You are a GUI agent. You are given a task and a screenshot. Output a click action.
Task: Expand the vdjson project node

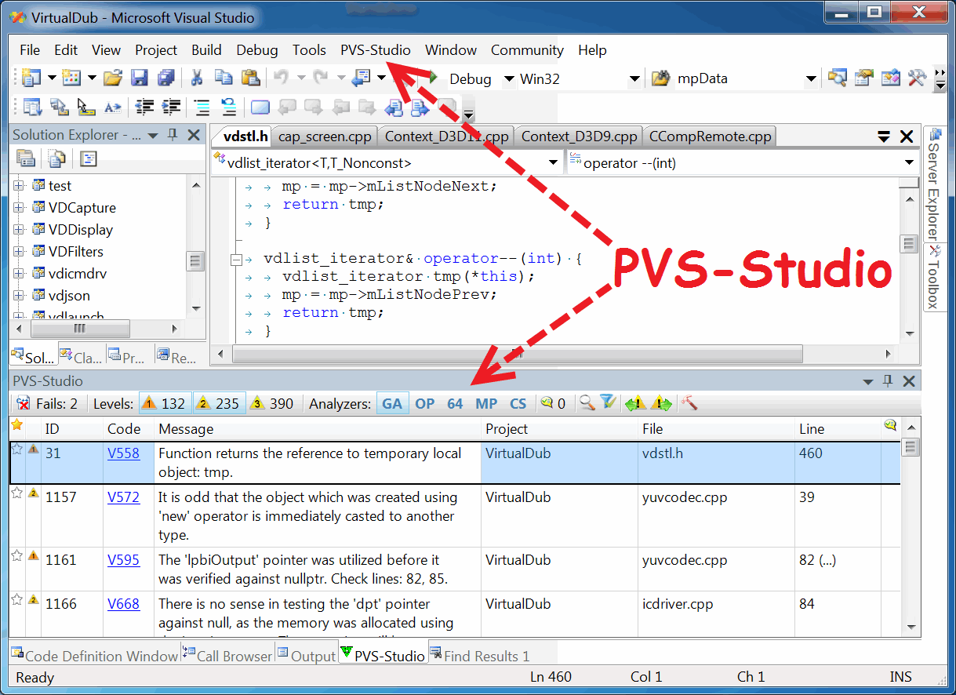pos(19,296)
